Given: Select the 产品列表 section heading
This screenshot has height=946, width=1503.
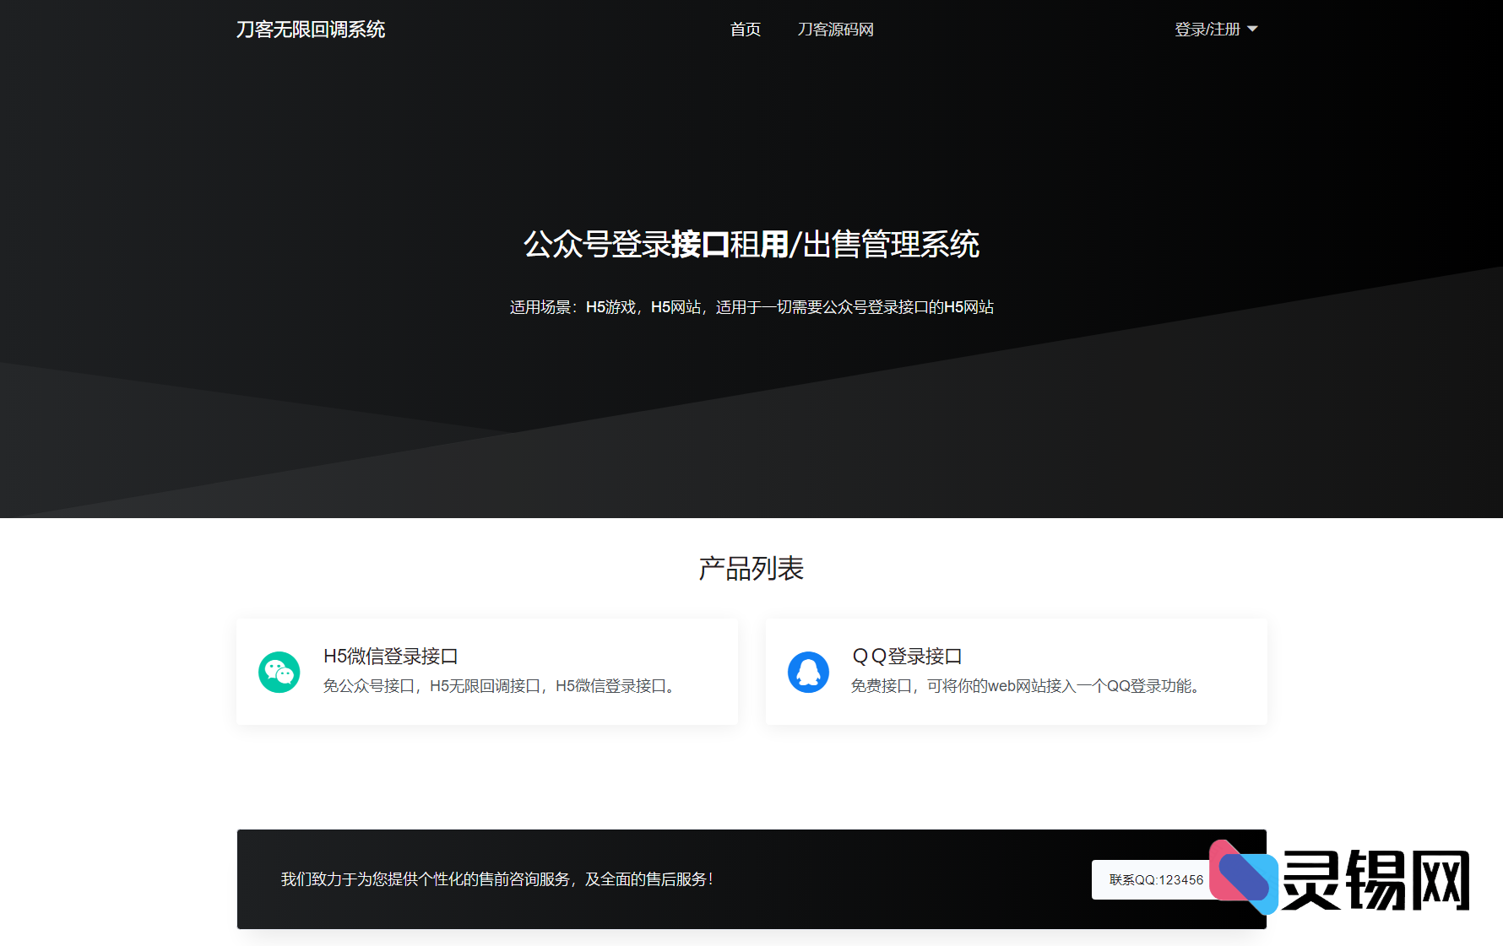Looking at the screenshot, I should [x=751, y=569].
